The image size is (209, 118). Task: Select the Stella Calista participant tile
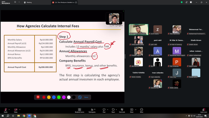pos(177,84)
